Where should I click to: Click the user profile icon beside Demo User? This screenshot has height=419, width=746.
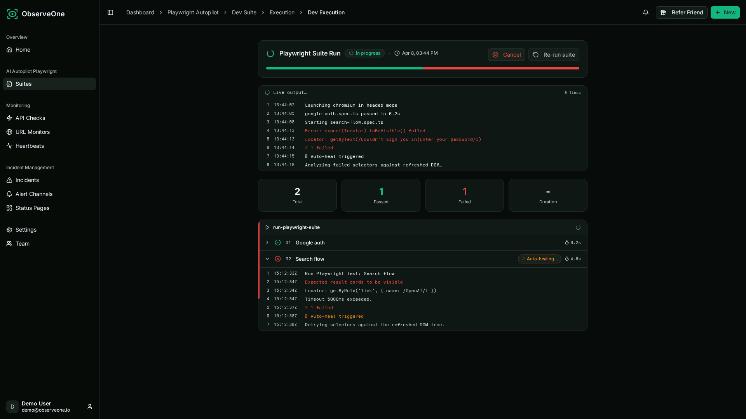[90, 407]
